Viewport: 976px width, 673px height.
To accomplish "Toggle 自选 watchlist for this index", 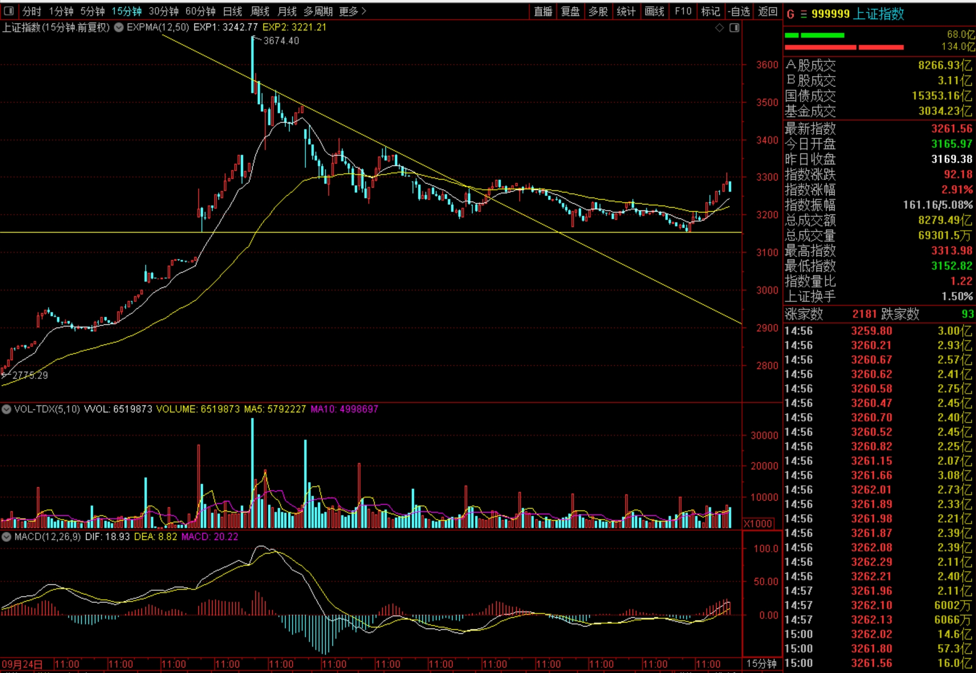I will tap(739, 11).
